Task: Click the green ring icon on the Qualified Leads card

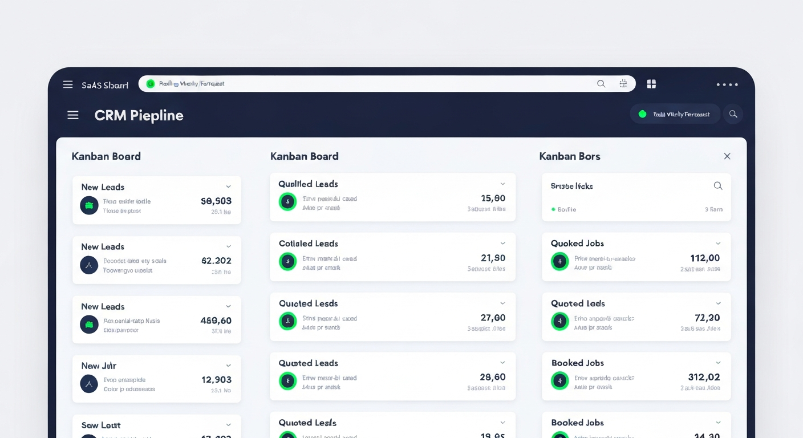Action: click(288, 201)
